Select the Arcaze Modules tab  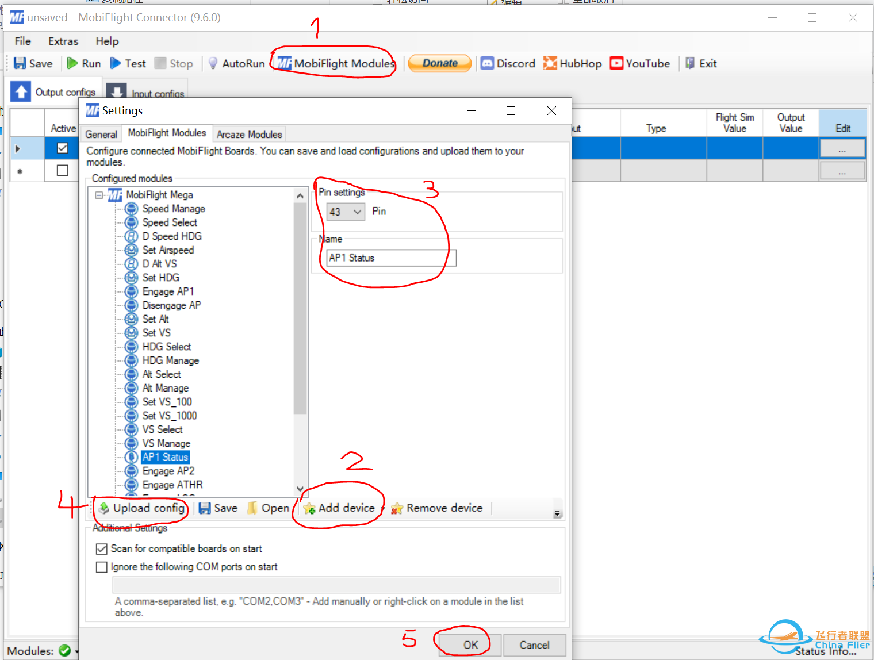coord(249,134)
